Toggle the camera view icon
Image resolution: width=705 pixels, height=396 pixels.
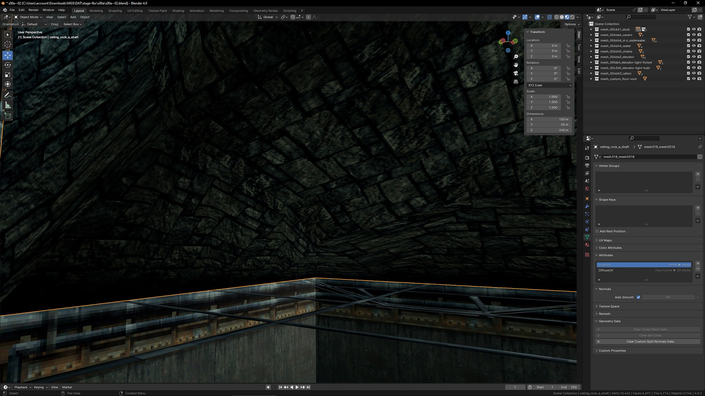coord(516,73)
